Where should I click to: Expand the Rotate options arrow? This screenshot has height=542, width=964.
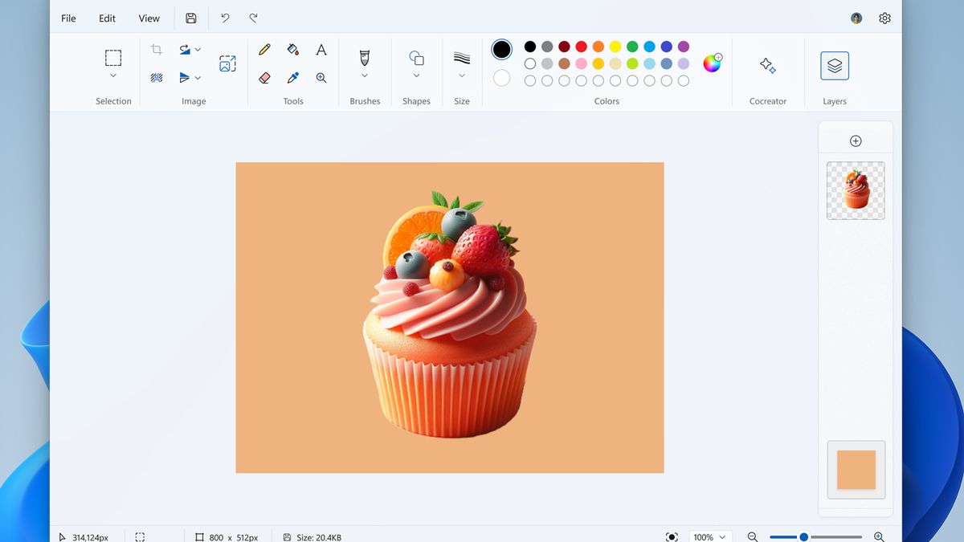[198, 50]
